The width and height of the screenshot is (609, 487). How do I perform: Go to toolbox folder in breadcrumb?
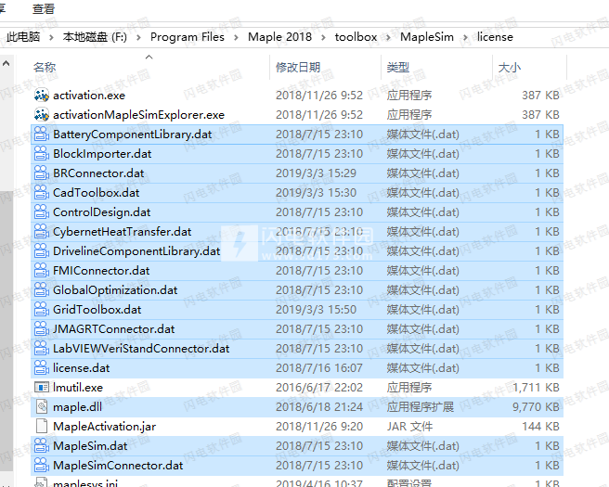pyautogui.click(x=356, y=37)
